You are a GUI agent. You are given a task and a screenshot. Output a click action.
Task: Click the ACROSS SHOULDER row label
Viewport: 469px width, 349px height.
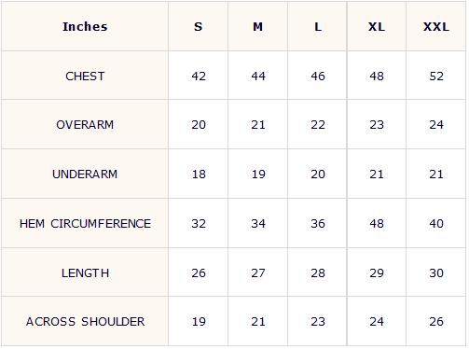(85, 322)
